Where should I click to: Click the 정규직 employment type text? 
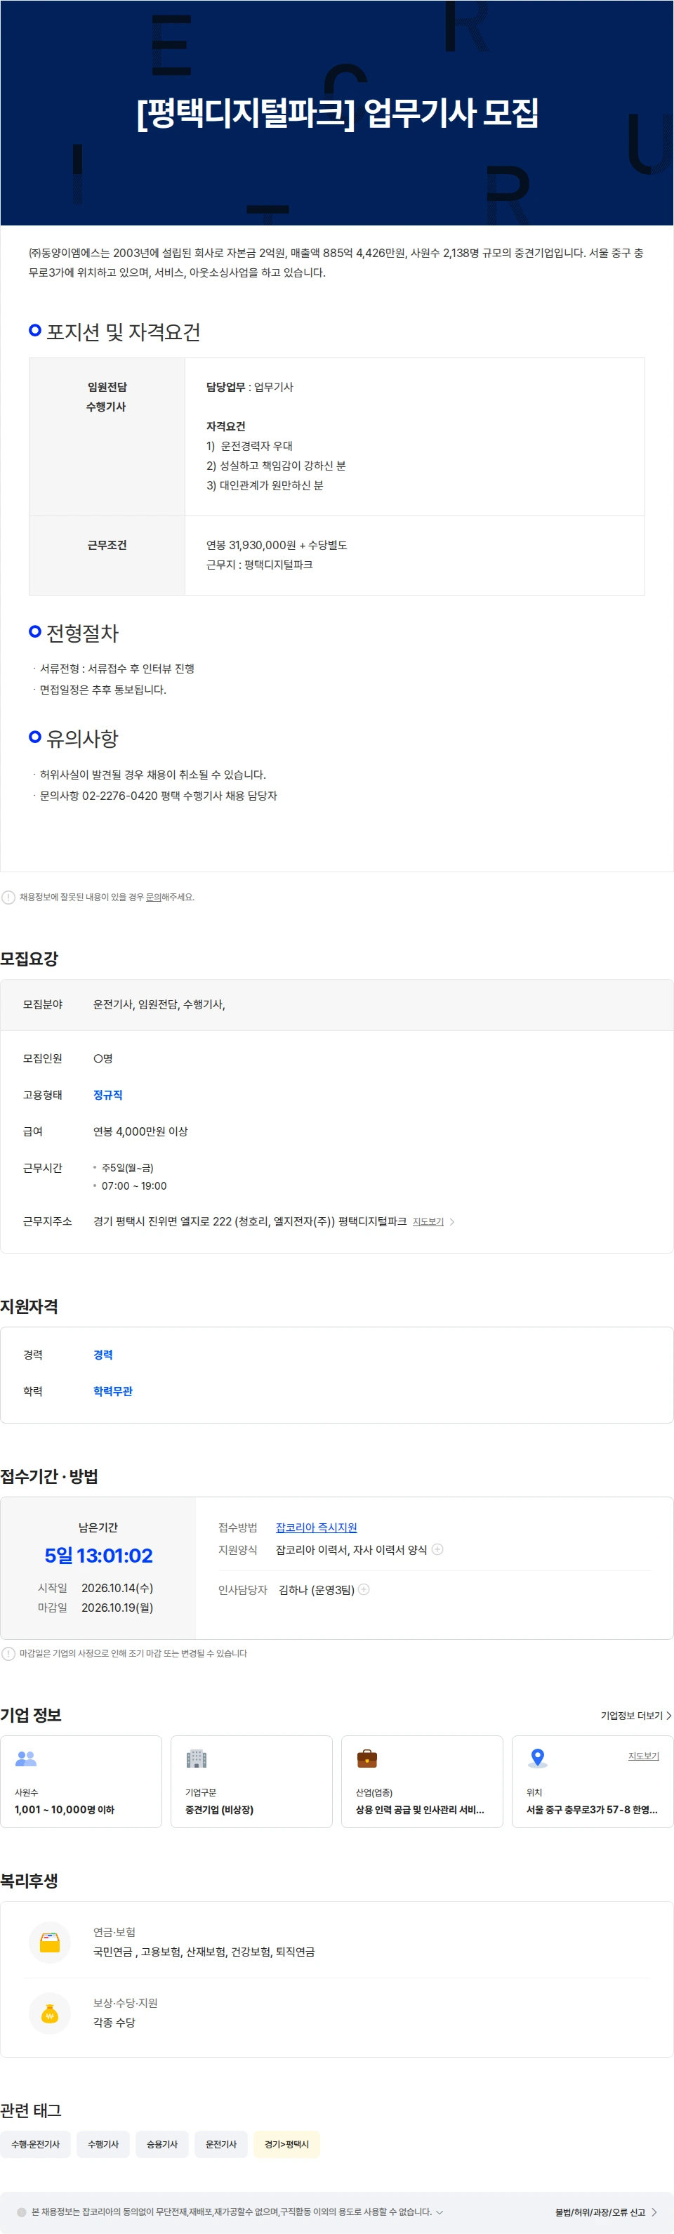coord(107,1094)
